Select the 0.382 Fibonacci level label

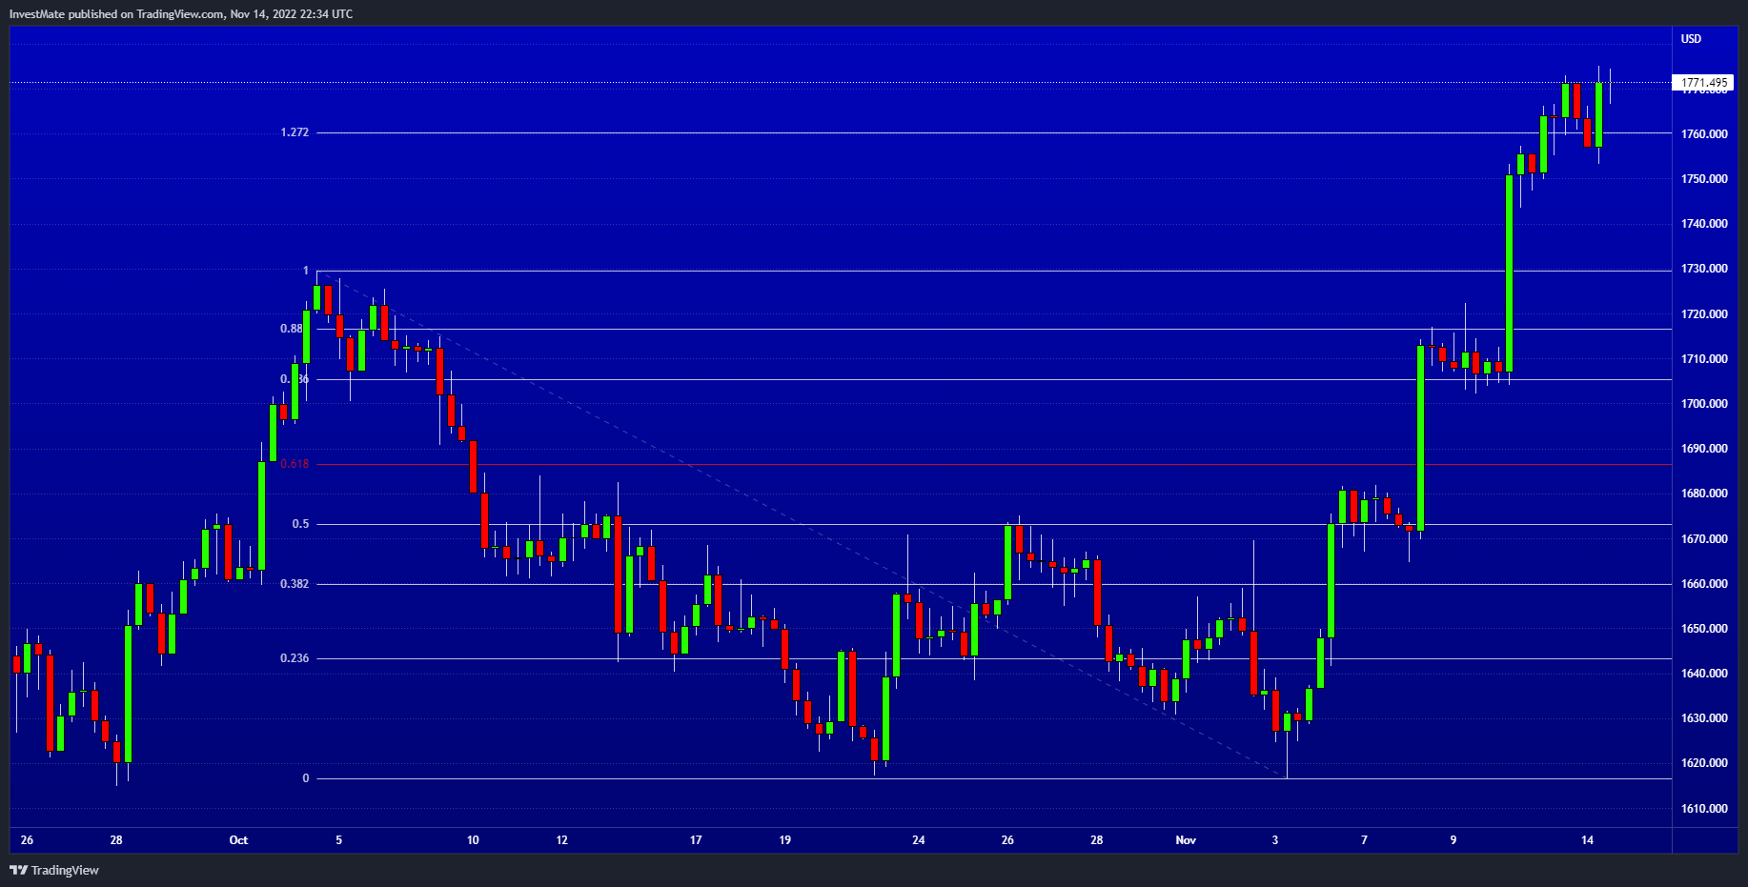(x=295, y=584)
